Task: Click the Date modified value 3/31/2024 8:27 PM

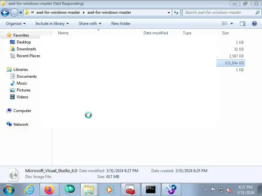Action: point(122,171)
